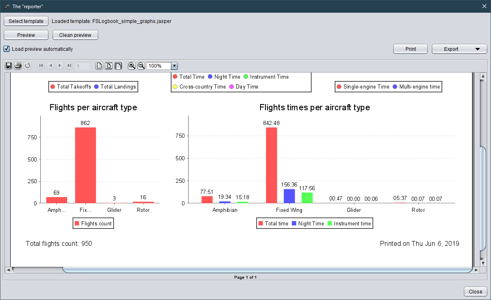Click the "Amph..." truncated axis label
491x300 pixels.
[x=57, y=210]
